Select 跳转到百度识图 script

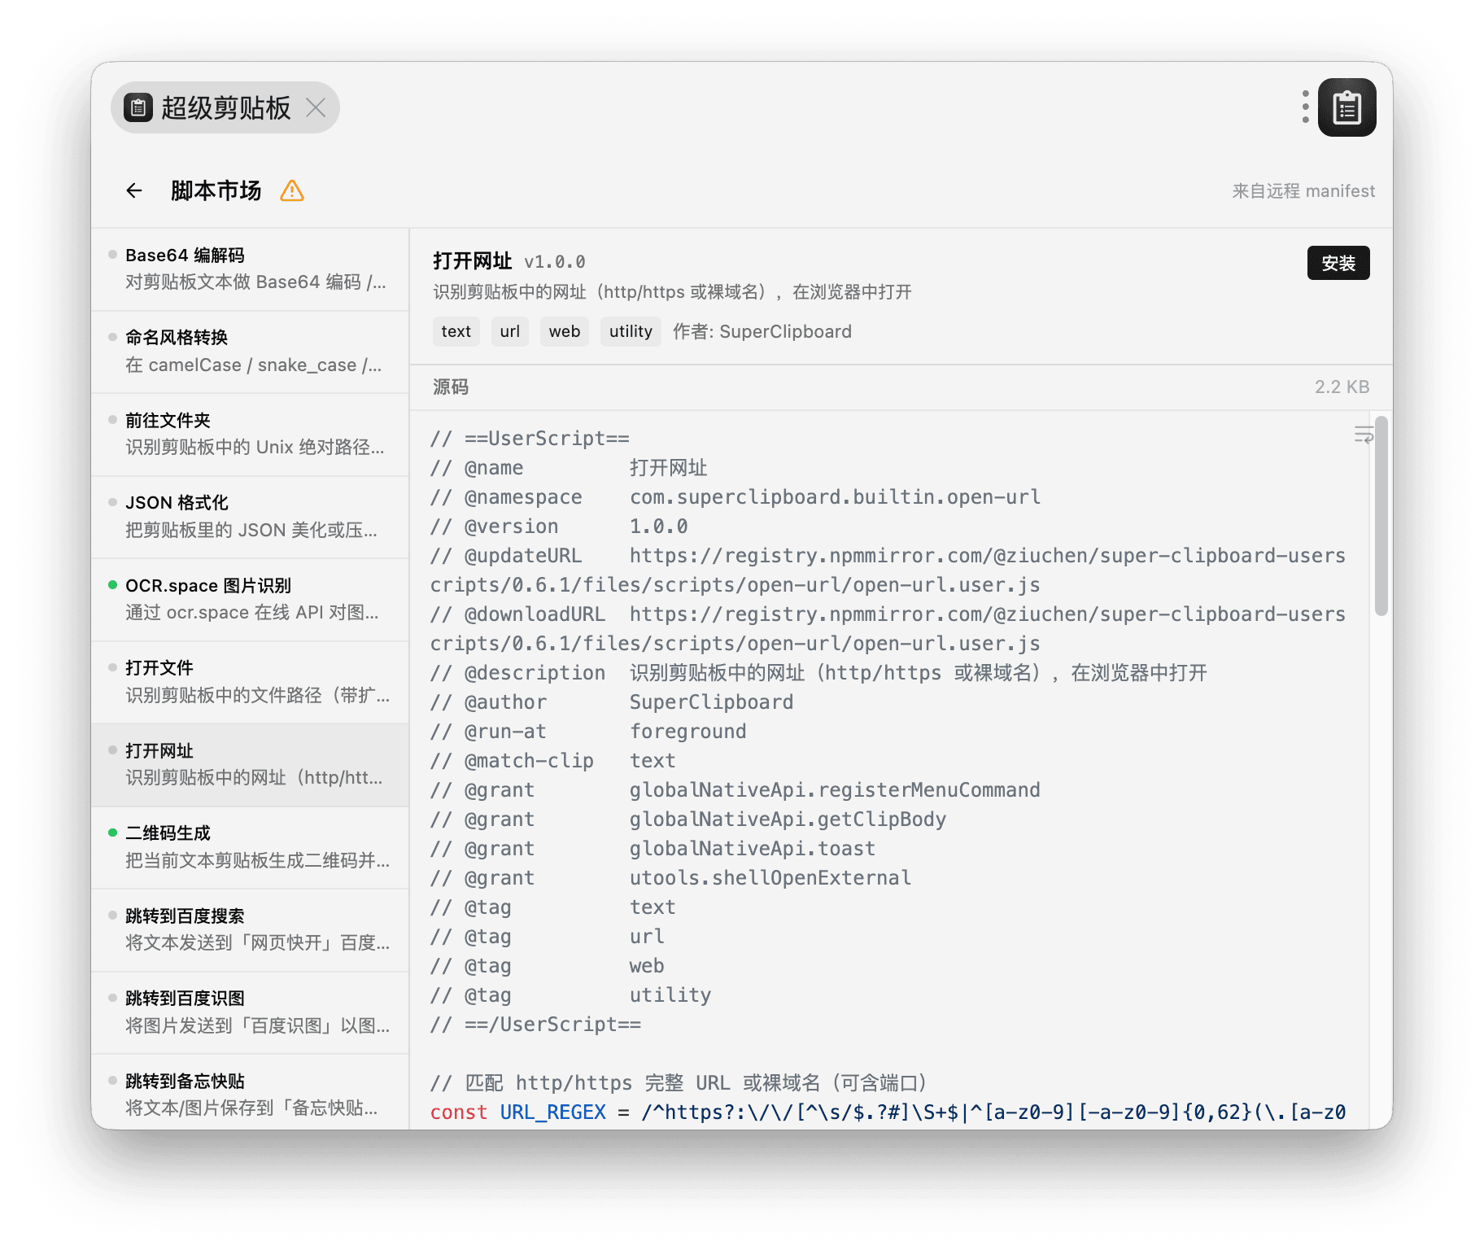pos(250,1012)
